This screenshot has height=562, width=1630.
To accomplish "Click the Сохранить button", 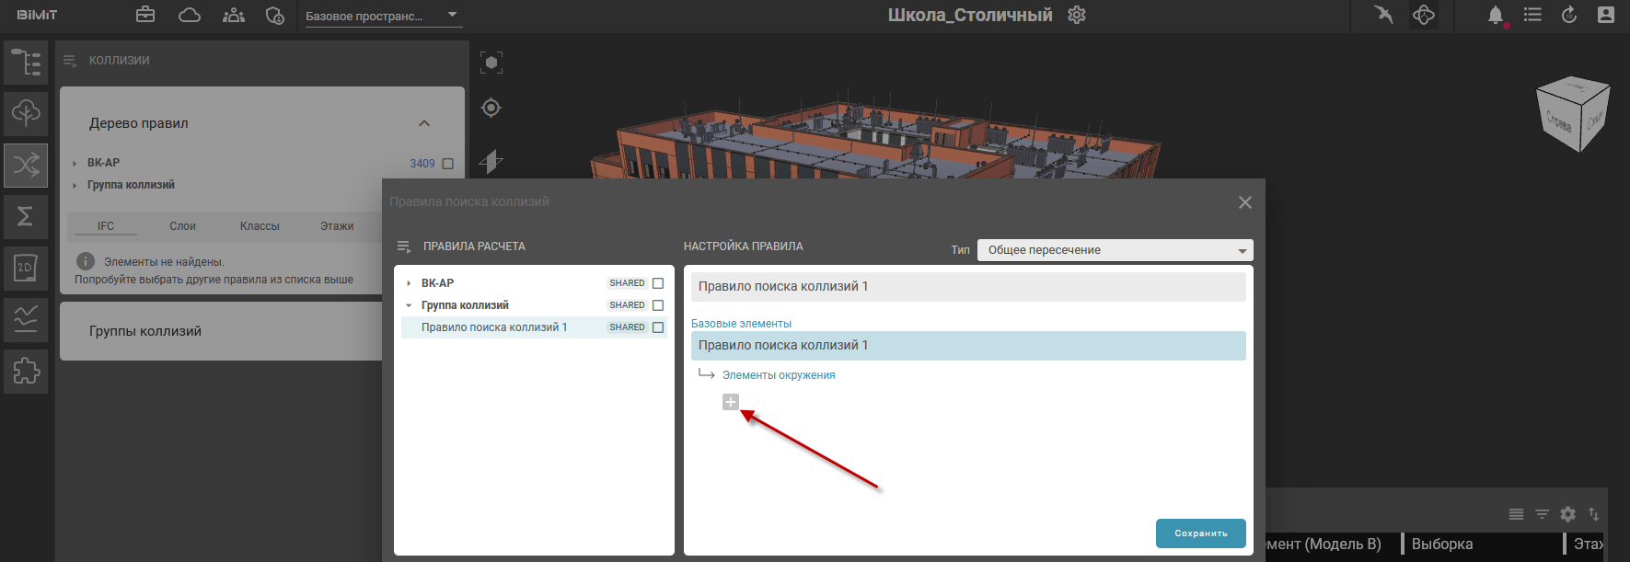I will click(1200, 533).
